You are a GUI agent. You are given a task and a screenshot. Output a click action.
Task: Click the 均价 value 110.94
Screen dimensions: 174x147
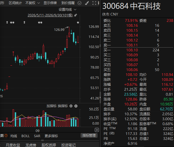point(167,75)
